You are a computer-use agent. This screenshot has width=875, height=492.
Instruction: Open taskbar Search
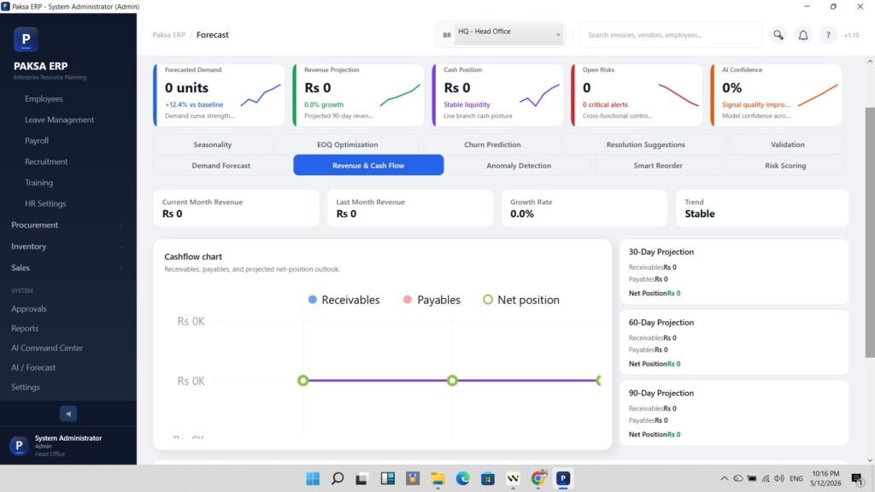pos(338,478)
